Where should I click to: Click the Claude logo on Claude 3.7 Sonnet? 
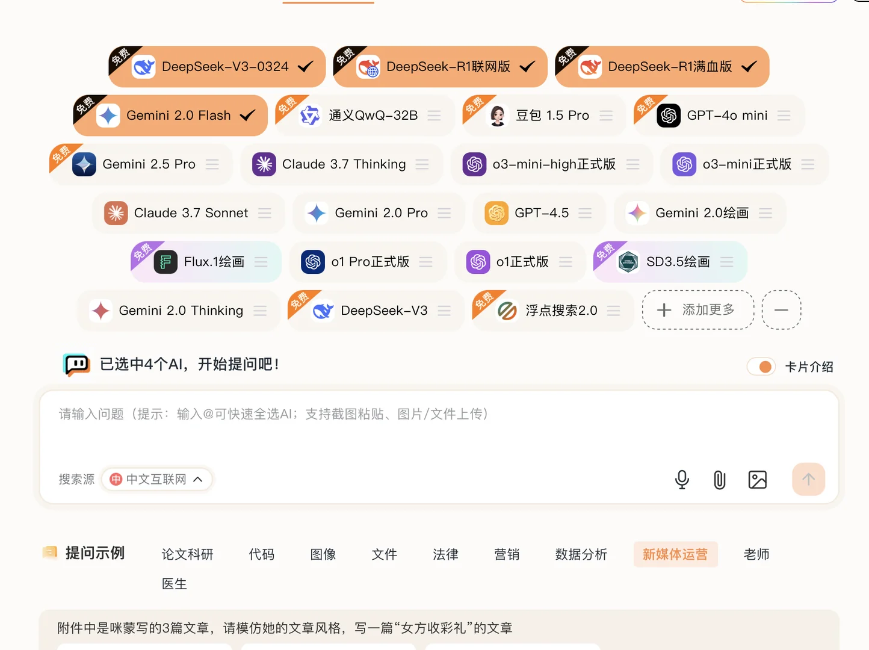pyautogui.click(x=116, y=213)
